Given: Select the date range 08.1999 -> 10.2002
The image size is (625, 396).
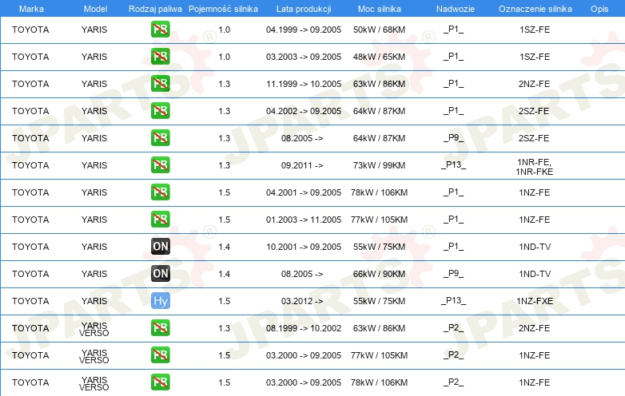Looking at the screenshot, I should (x=304, y=328).
